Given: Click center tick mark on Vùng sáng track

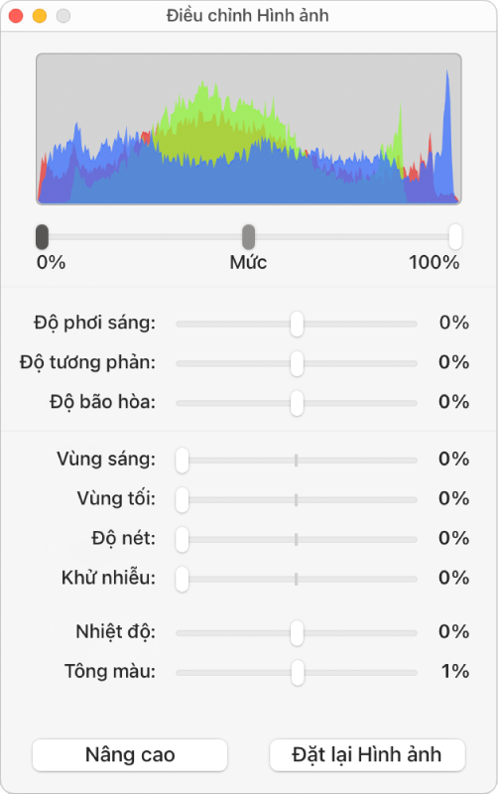Looking at the screenshot, I should 297,460.
